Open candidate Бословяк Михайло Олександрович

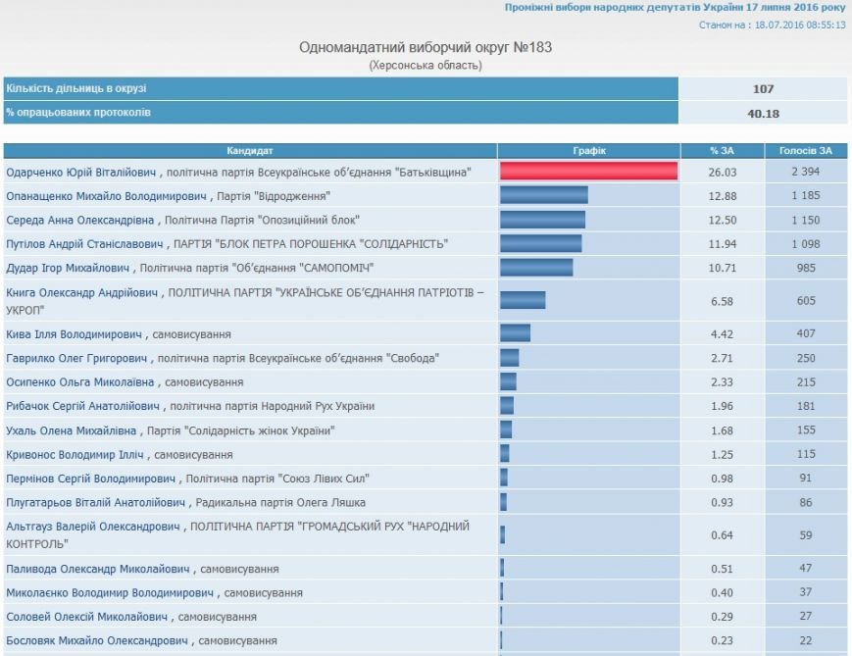(97, 640)
